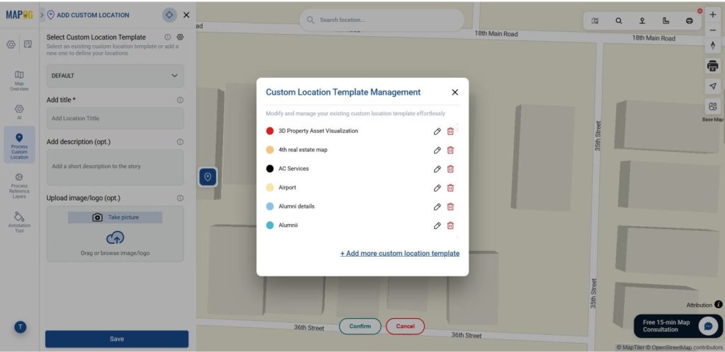Select the Airport template row text
The image size is (725, 352).
coord(287,188)
